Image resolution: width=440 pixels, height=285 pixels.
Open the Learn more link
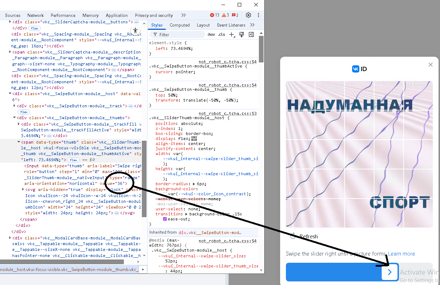[401, 253]
